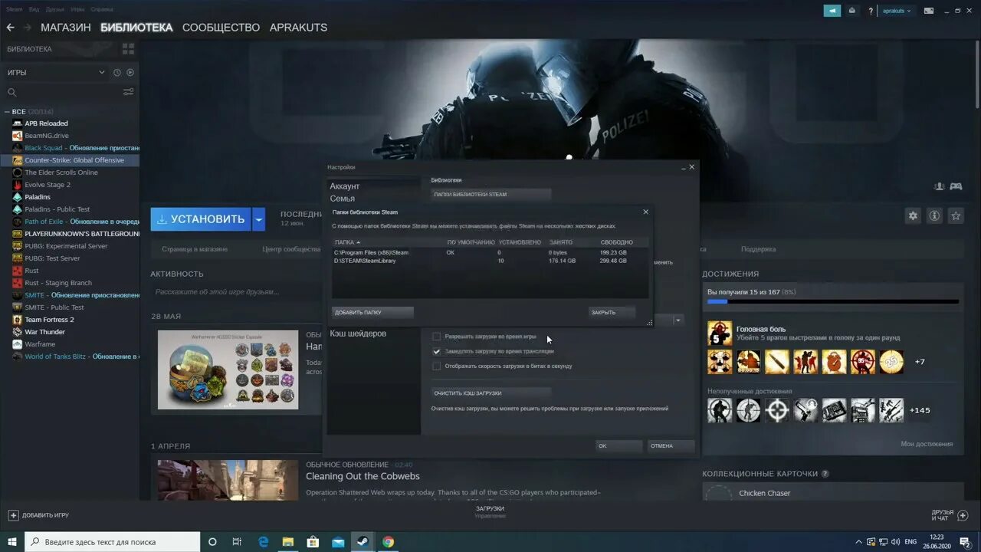
Task: Open Windows Task View
Action: tap(238, 541)
